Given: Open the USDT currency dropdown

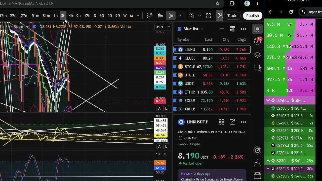Looking at the screenshot, I should [x=163, y=27].
